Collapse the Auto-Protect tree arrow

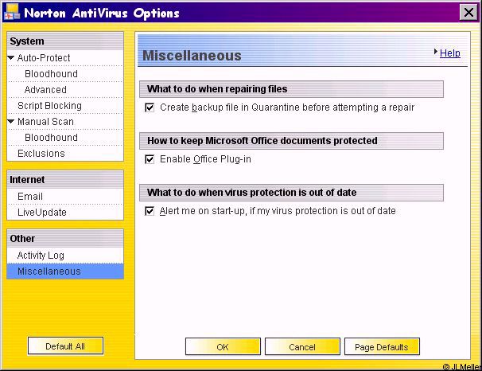pos(11,57)
